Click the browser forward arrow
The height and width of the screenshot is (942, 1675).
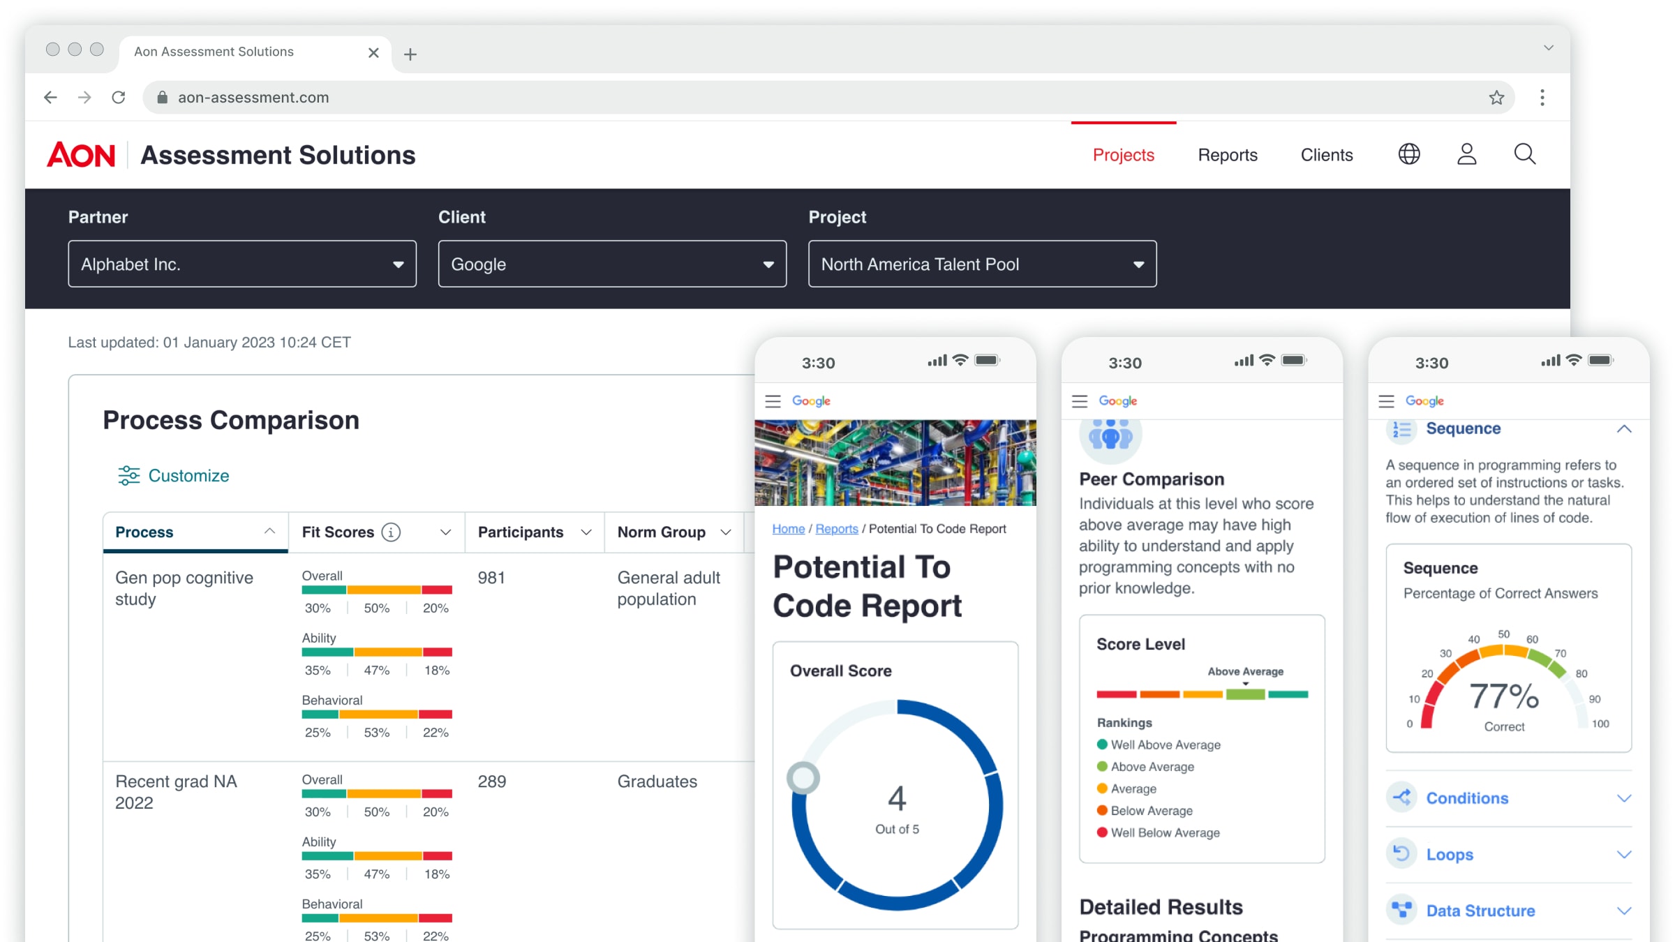84,97
